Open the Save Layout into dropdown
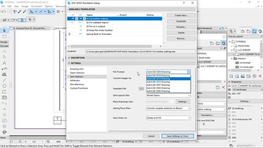 pos(168,95)
